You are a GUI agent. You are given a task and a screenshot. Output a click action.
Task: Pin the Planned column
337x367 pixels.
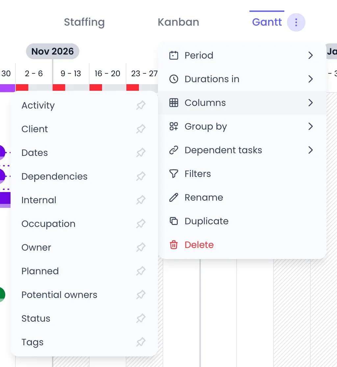click(141, 271)
